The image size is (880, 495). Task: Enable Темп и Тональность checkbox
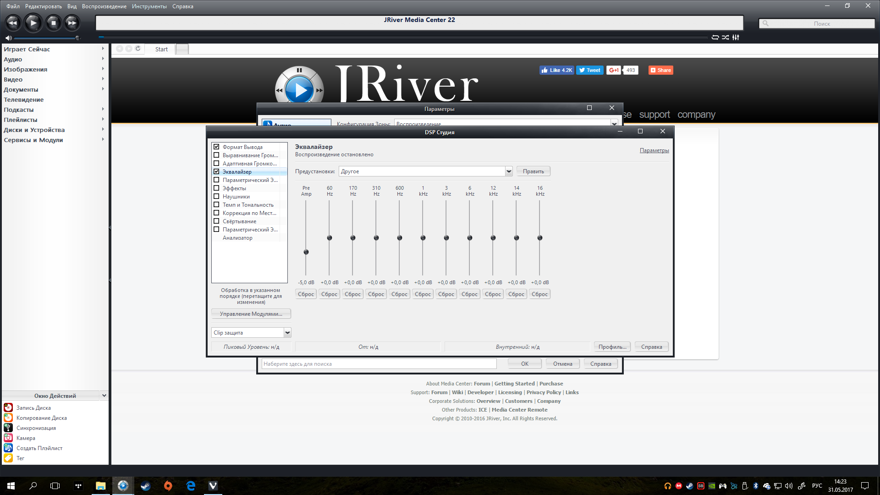216,205
